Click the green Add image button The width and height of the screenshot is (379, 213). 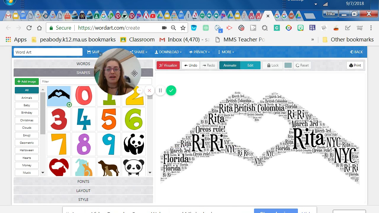(27, 81)
